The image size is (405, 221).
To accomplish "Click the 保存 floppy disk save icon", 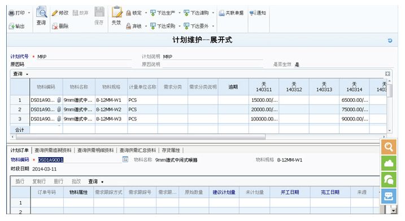I will pyautogui.click(x=99, y=12).
